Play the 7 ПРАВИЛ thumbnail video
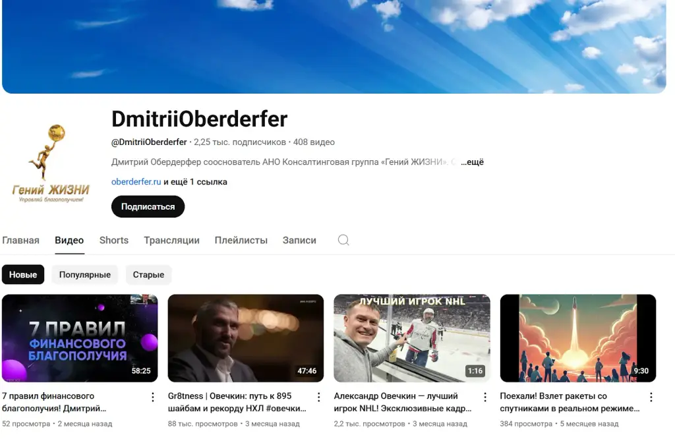675x439 pixels. pyautogui.click(x=80, y=338)
